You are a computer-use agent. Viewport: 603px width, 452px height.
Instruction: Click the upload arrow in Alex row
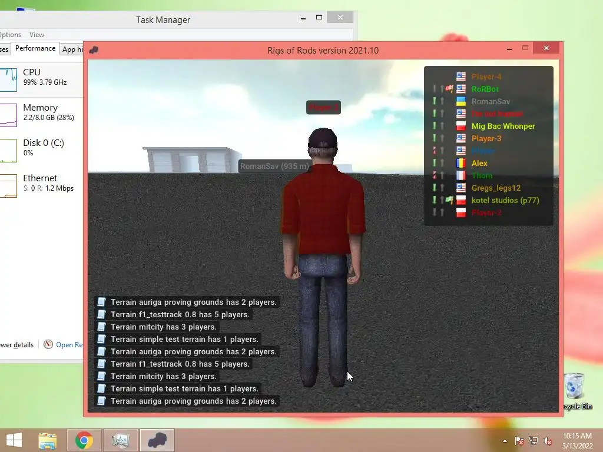pyautogui.click(x=442, y=164)
